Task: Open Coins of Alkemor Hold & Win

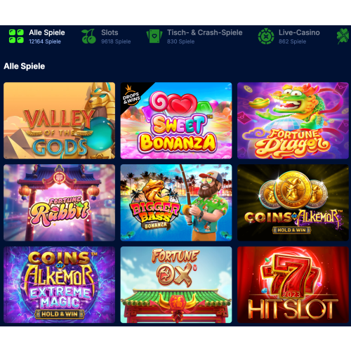Action: point(293,203)
